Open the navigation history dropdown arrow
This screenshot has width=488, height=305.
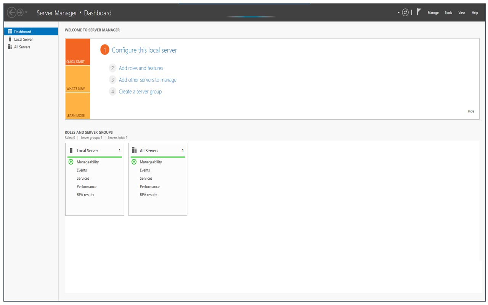(x=26, y=13)
